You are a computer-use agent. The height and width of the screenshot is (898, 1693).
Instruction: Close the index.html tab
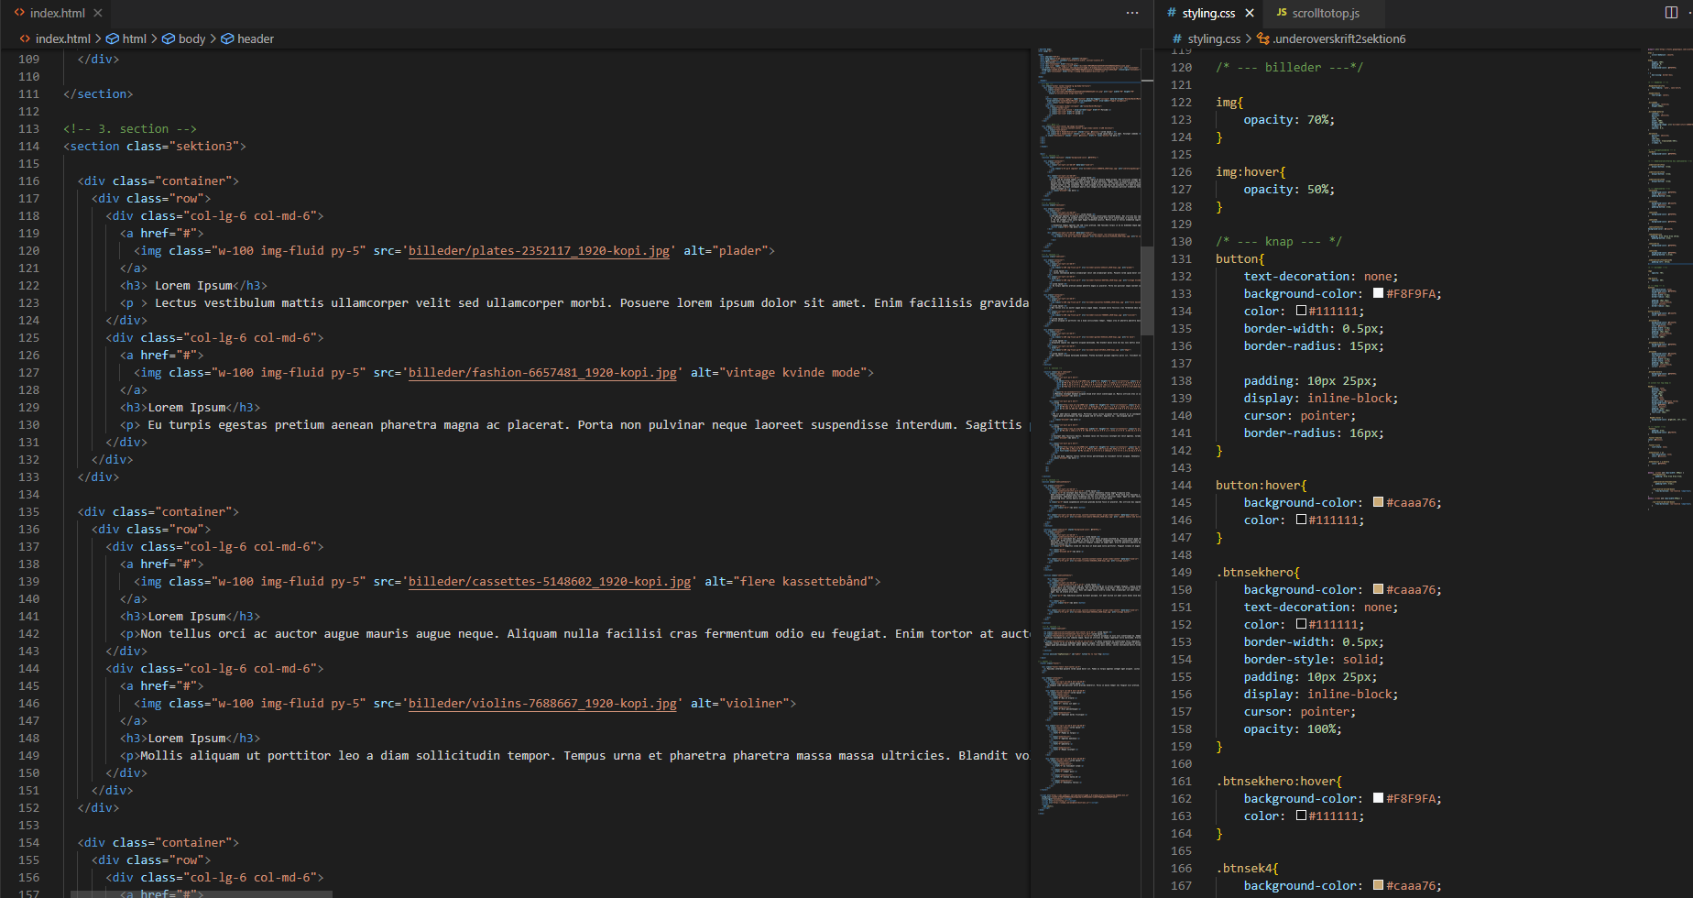point(98,13)
